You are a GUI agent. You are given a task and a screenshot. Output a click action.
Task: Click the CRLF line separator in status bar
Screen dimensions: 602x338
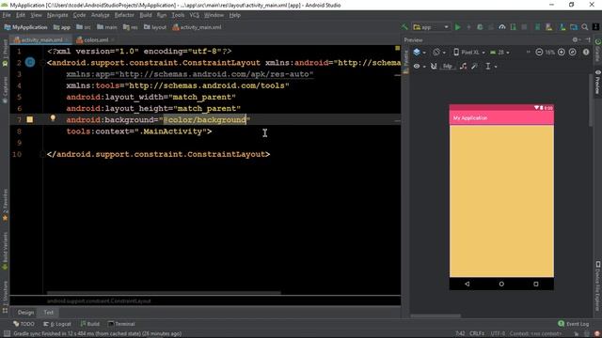477,334
